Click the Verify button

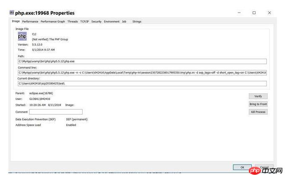(x=258, y=96)
